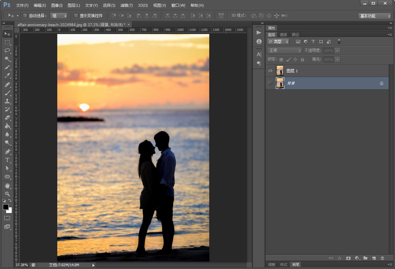Screen dimensions: 395x269
Task: Open the blend mode 正常 dropdown
Action: (284, 50)
